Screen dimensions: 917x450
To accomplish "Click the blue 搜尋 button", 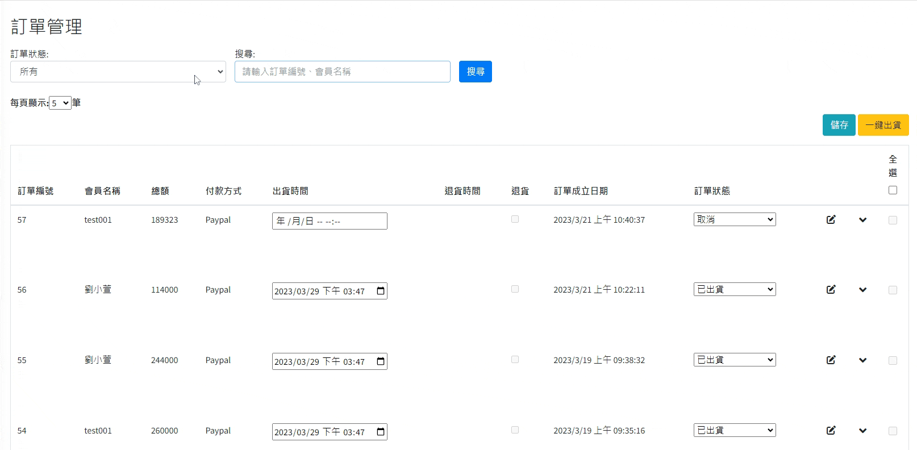I will tap(476, 72).
